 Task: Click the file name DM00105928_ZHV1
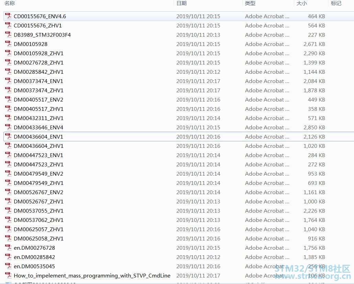click(x=38, y=53)
